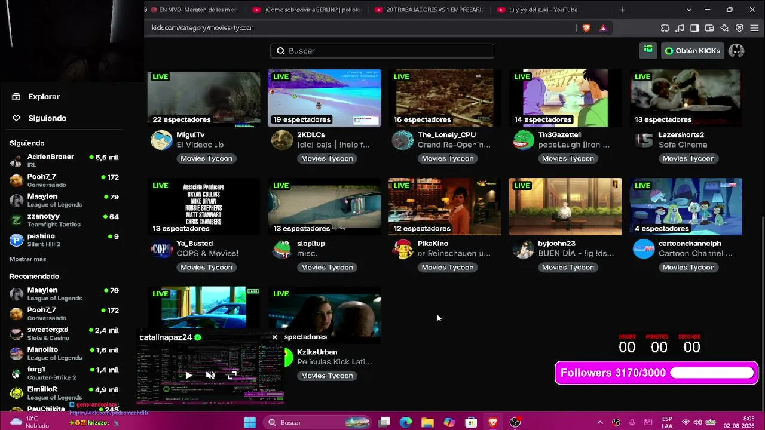The image size is (765, 430).
Task: Open the Windows Start menu
Action: pos(250,423)
